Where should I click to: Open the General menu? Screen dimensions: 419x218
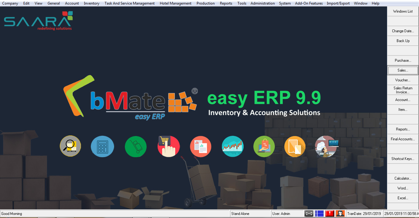point(54,3)
